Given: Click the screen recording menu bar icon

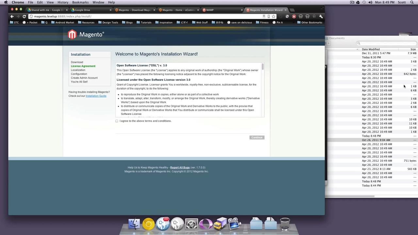Looking at the screenshot, I should pos(352,2).
